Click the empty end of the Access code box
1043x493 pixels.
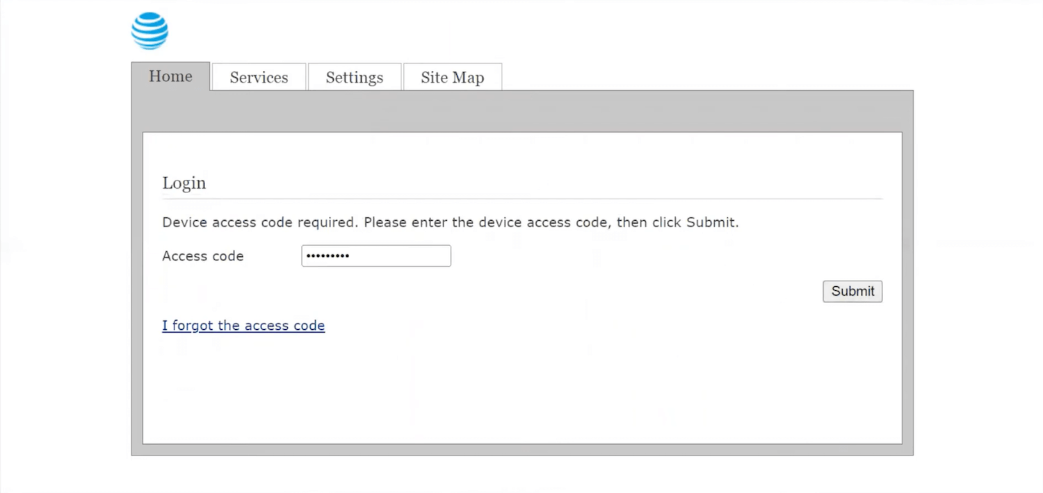click(x=417, y=256)
